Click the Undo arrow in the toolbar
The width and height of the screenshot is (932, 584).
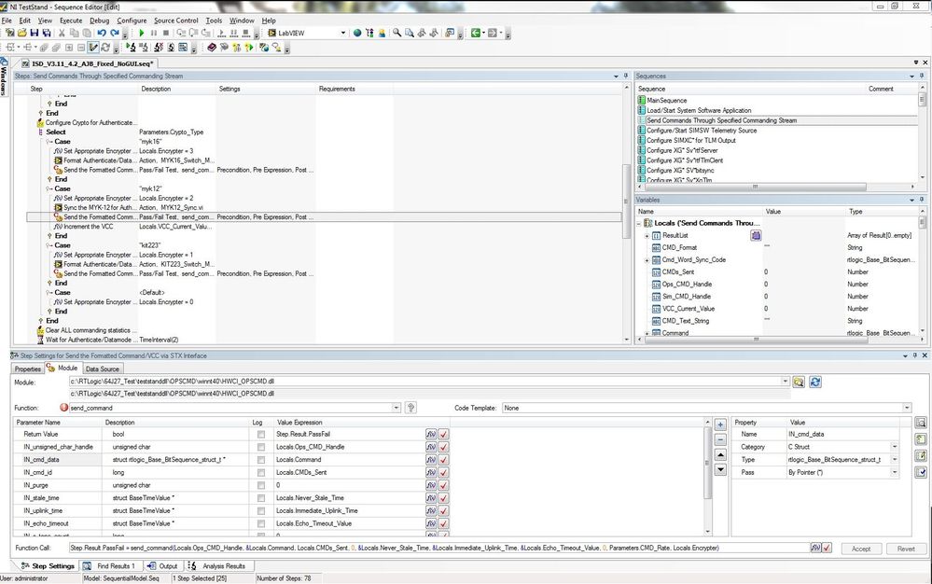click(x=102, y=34)
